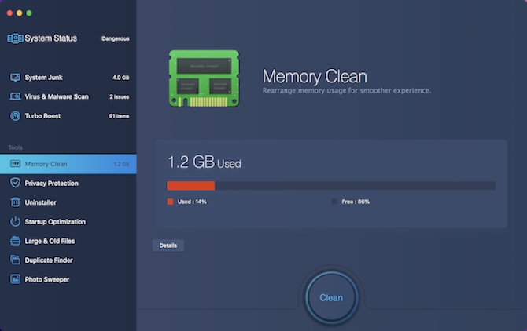Image resolution: width=527 pixels, height=331 pixels.
Task: Click the red Used legend swatch
Action: pyautogui.click(x=170, y=202)
